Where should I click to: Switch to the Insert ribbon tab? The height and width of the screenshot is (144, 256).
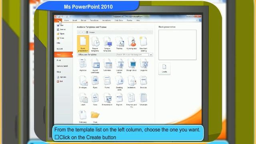tap(75, 20)
